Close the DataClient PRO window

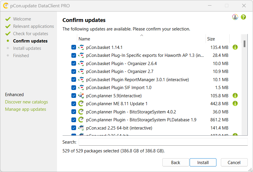(x=244, y=6)
